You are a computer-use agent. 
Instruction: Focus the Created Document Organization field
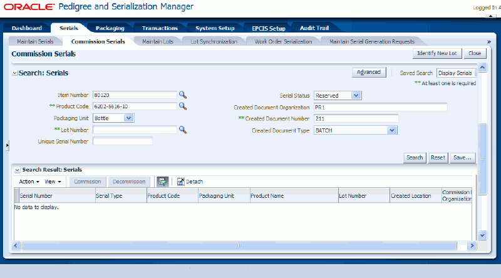380,107
